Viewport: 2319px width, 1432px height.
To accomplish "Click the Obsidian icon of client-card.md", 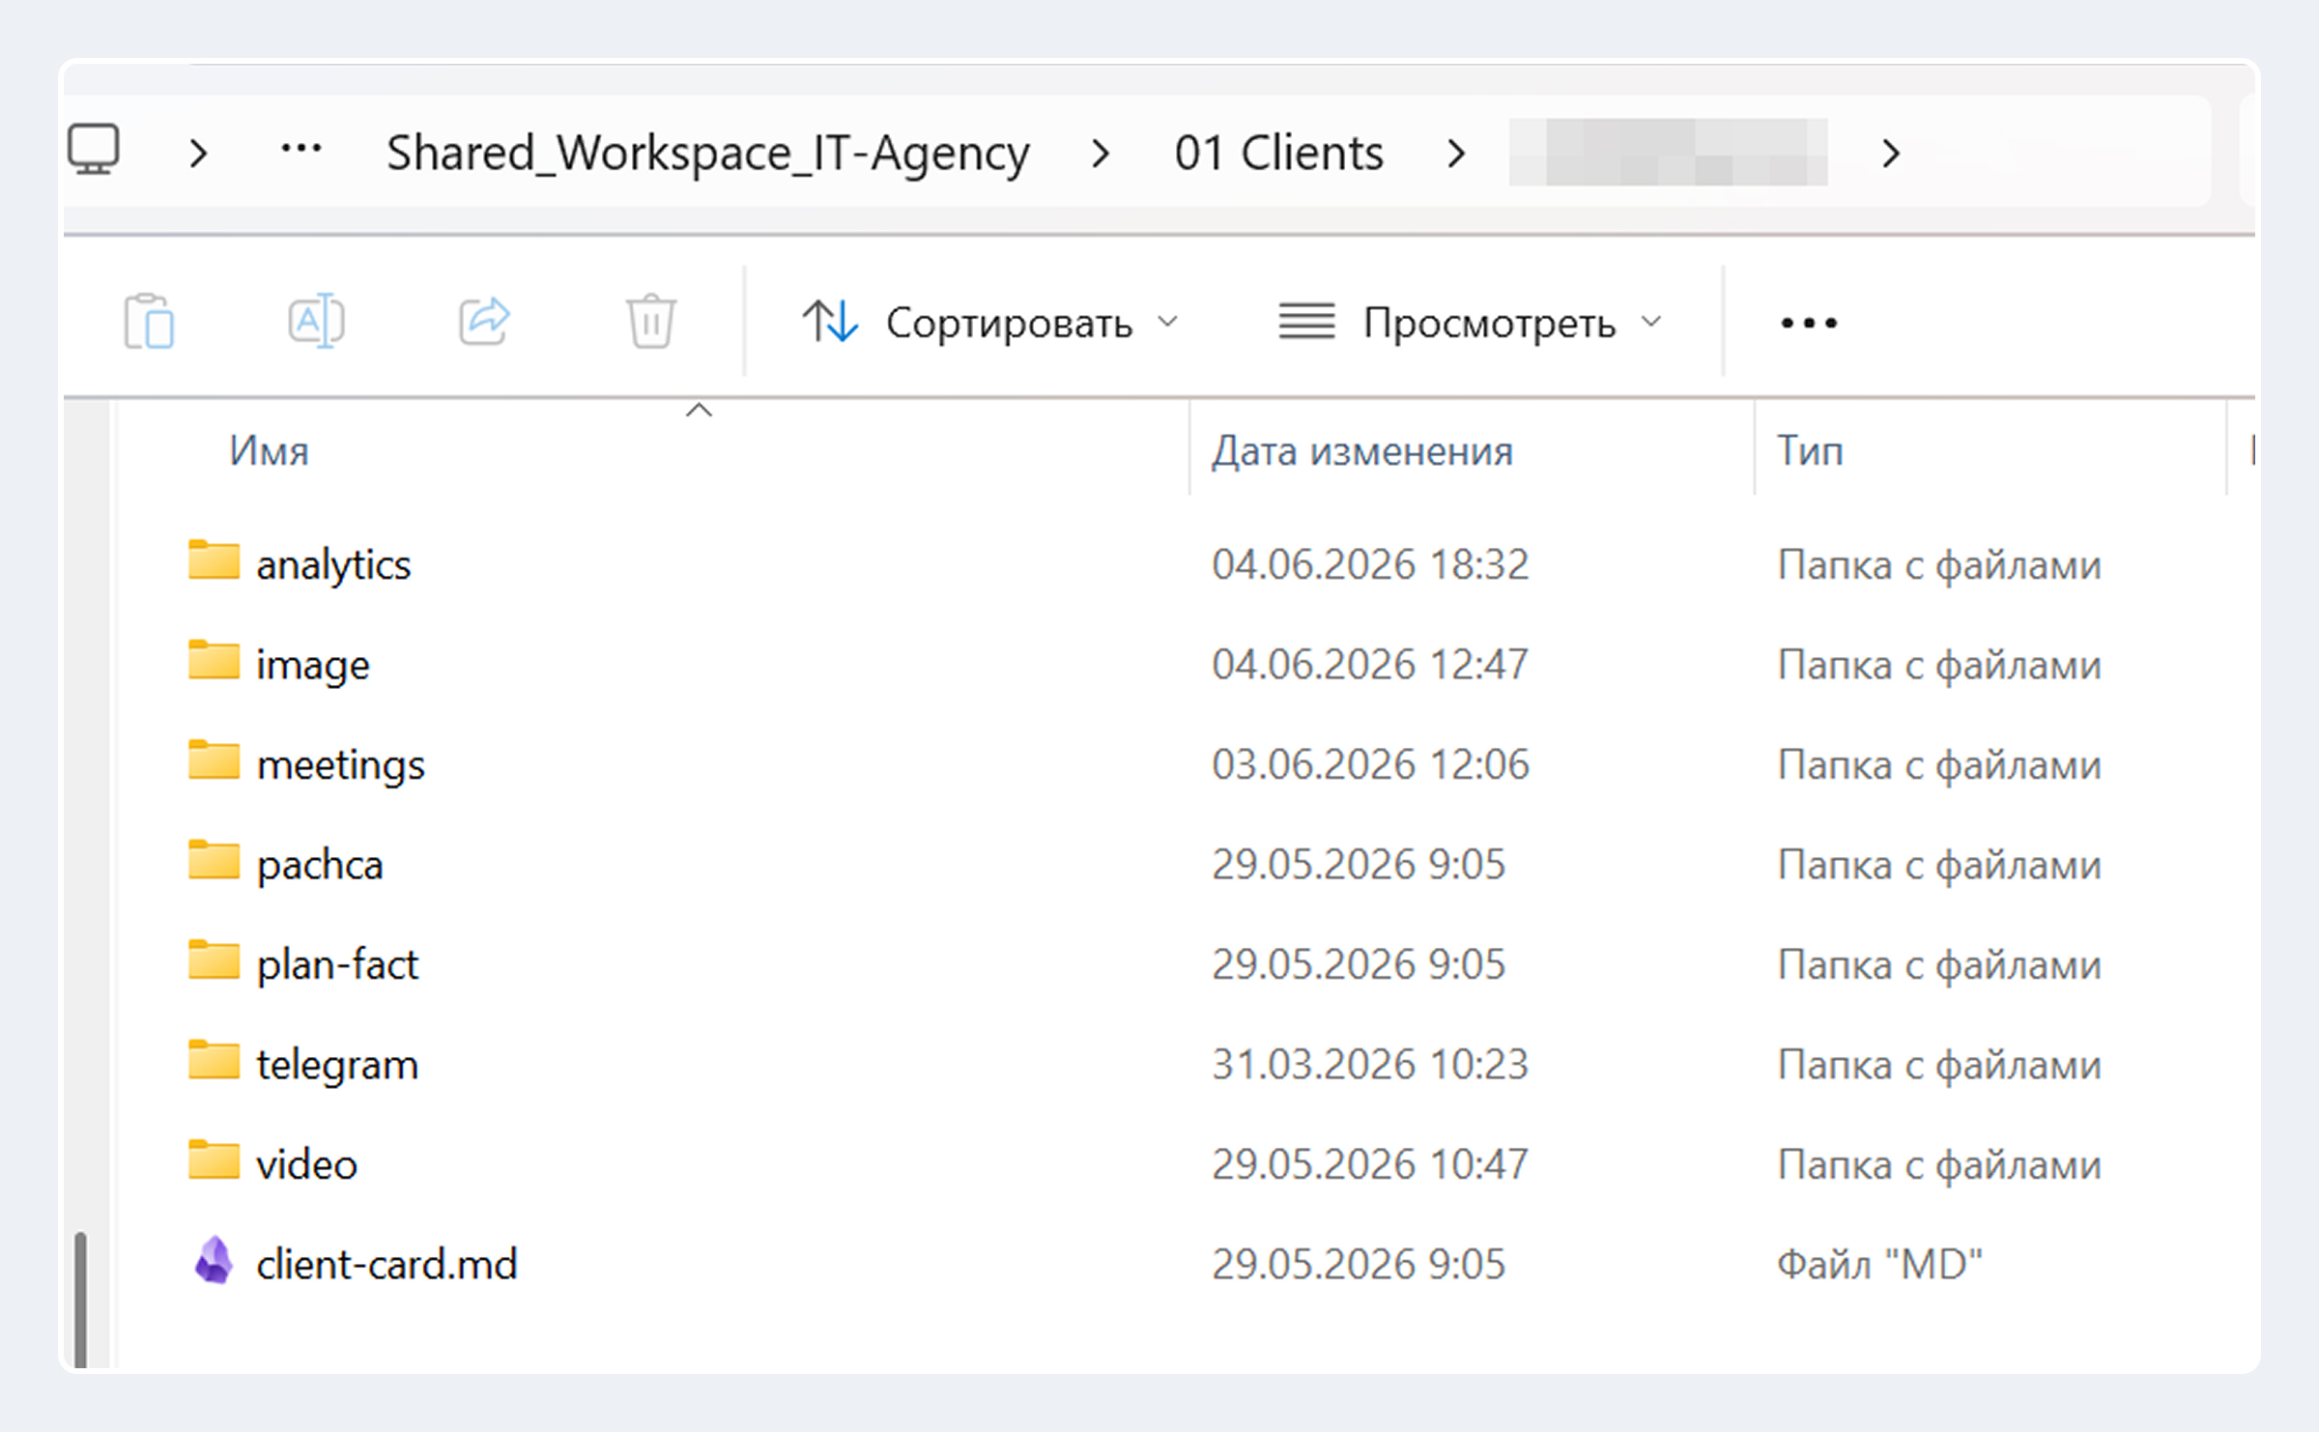I will click(214, 1260).
